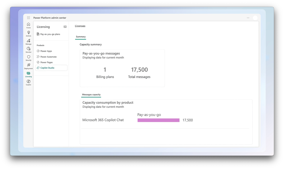
Task: Open Monitor in the left rail
Action: (28, 50)
